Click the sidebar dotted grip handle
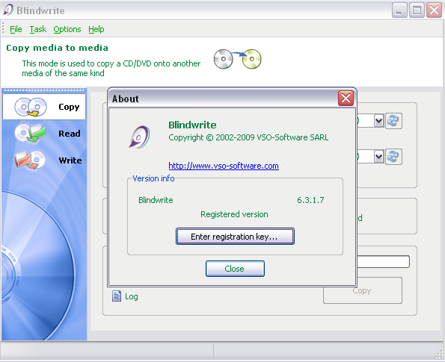Image resolution: width=445 pixels, height=362 pixels. point(43,90)
